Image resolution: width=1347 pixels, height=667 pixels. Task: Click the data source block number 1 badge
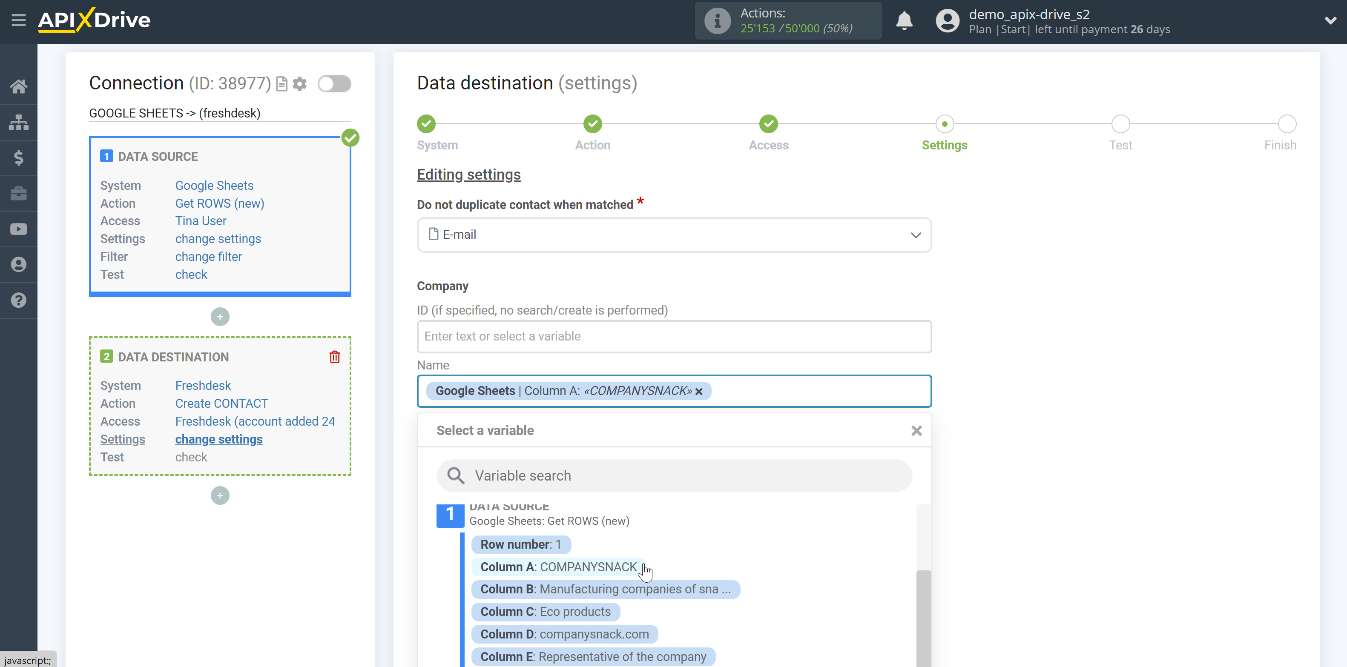tap(106, 156)
